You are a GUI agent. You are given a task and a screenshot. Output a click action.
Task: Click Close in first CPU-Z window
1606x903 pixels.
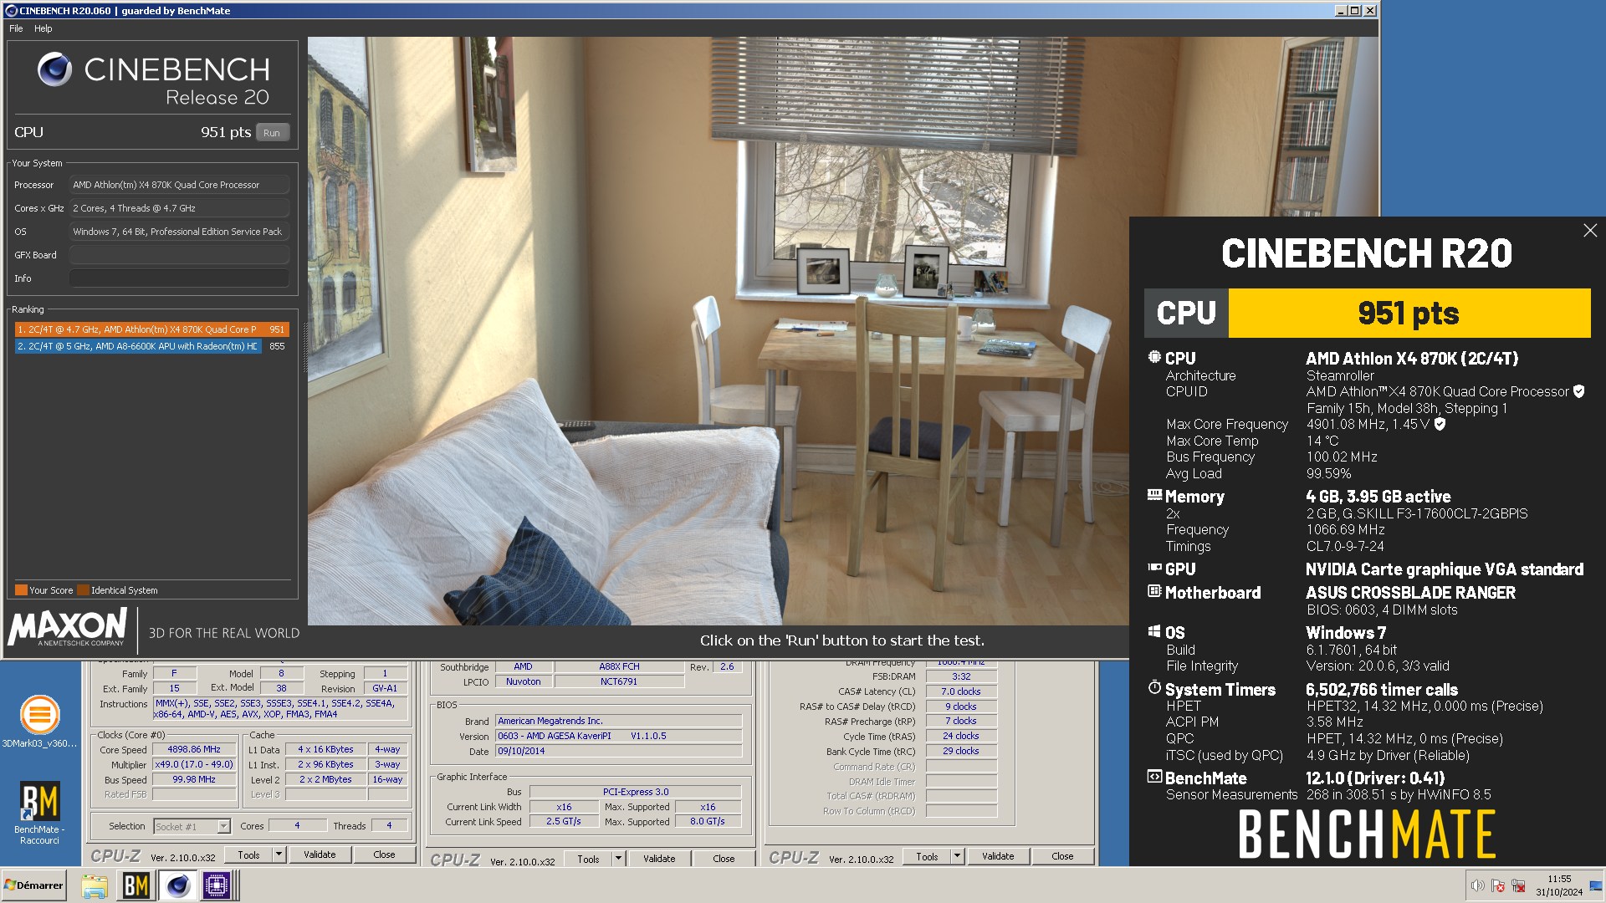pos(384,855)
